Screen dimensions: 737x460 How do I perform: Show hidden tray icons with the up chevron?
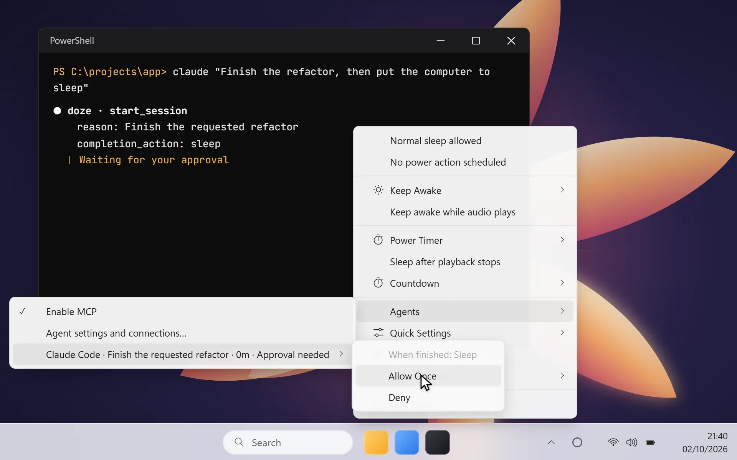[551, 442]
